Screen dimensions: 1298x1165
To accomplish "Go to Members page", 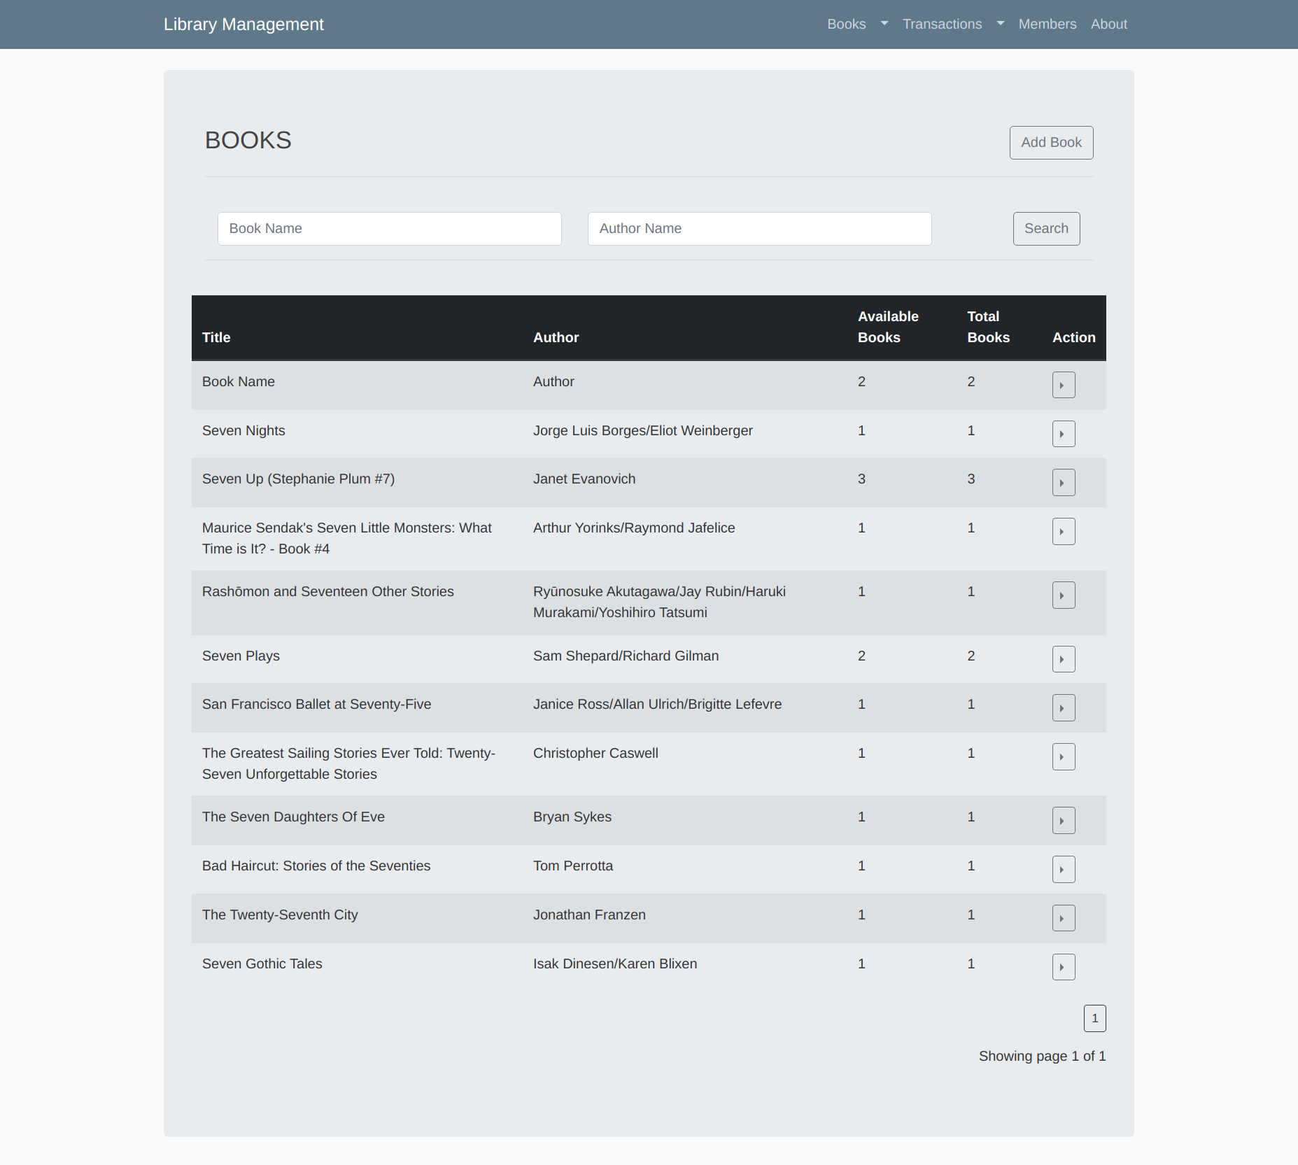I will [1047, 24].
